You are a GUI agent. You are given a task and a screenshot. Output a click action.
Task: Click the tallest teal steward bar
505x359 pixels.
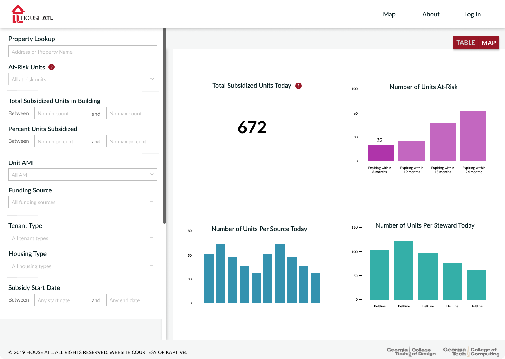[404, 270]
